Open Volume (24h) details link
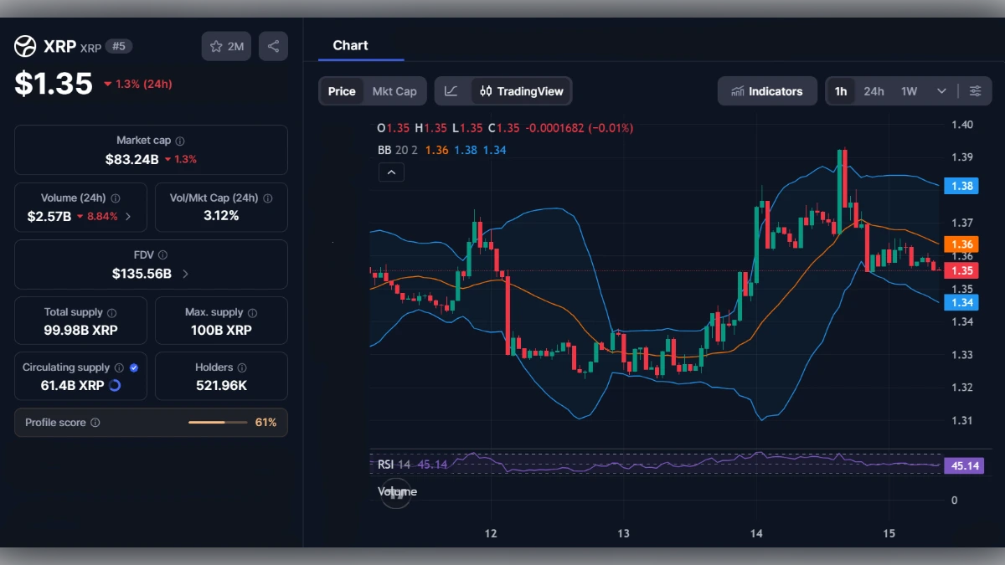The height and width of the screenshot is (565, 1005). click(128, 216)
